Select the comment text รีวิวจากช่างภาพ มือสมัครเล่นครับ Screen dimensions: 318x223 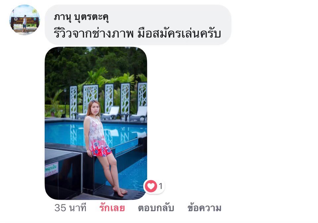(x=137, y=33)
